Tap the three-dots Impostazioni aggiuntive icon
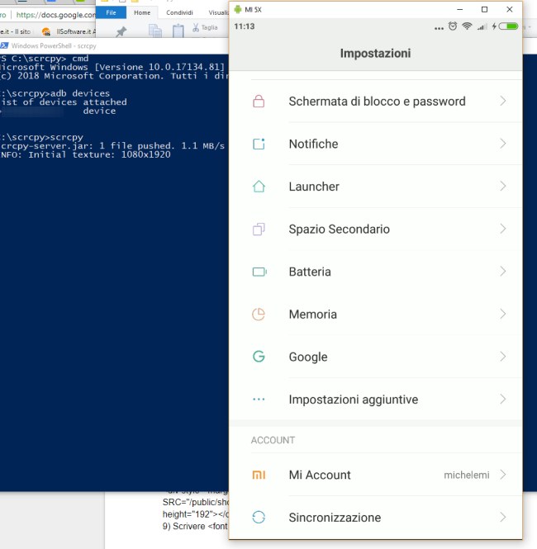This screenshot has width=537, height=549. tap(259, 399)
